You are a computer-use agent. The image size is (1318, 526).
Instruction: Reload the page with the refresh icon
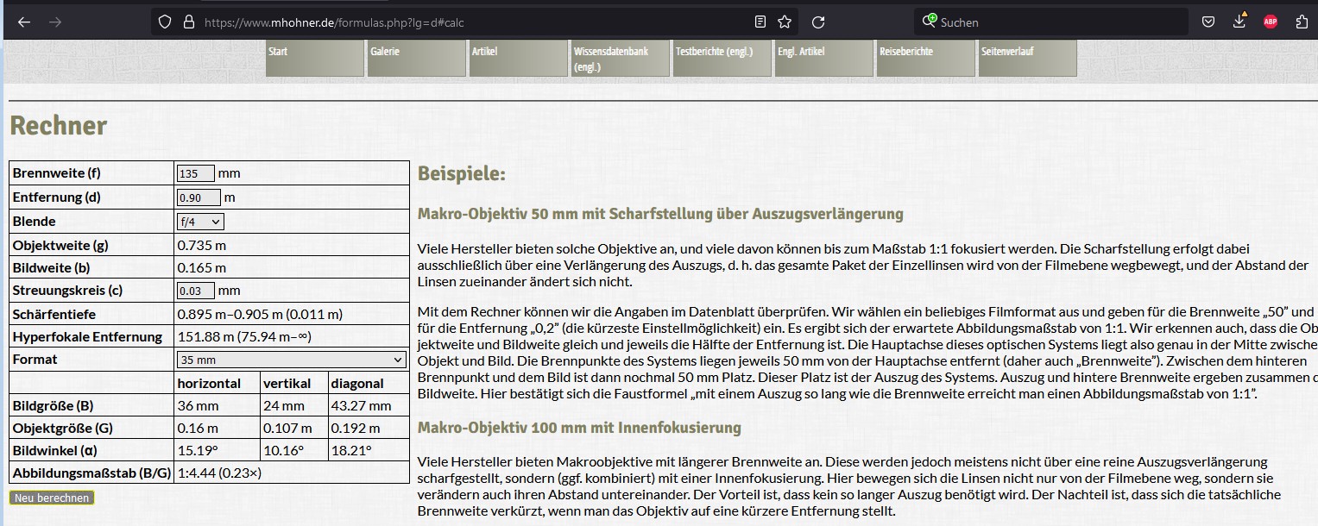(x=818, y=22)
